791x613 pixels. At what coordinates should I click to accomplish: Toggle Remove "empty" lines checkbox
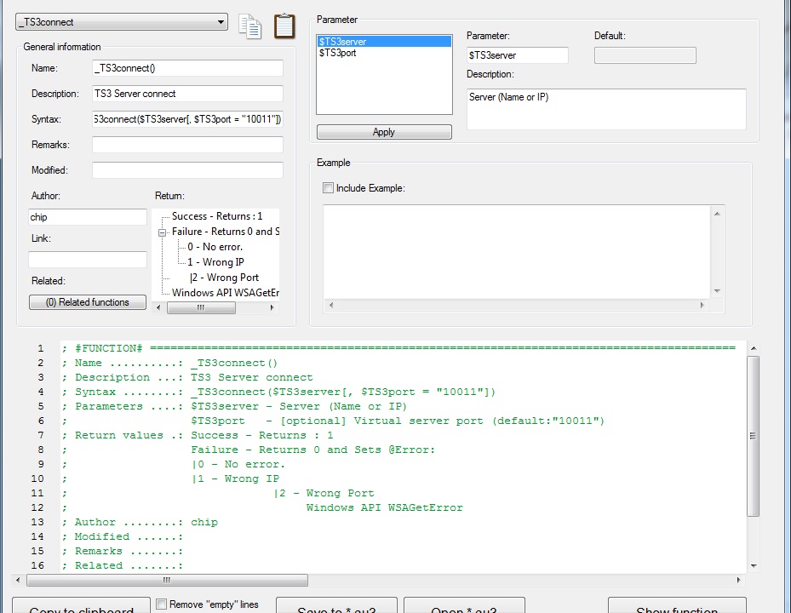point(161,604)
